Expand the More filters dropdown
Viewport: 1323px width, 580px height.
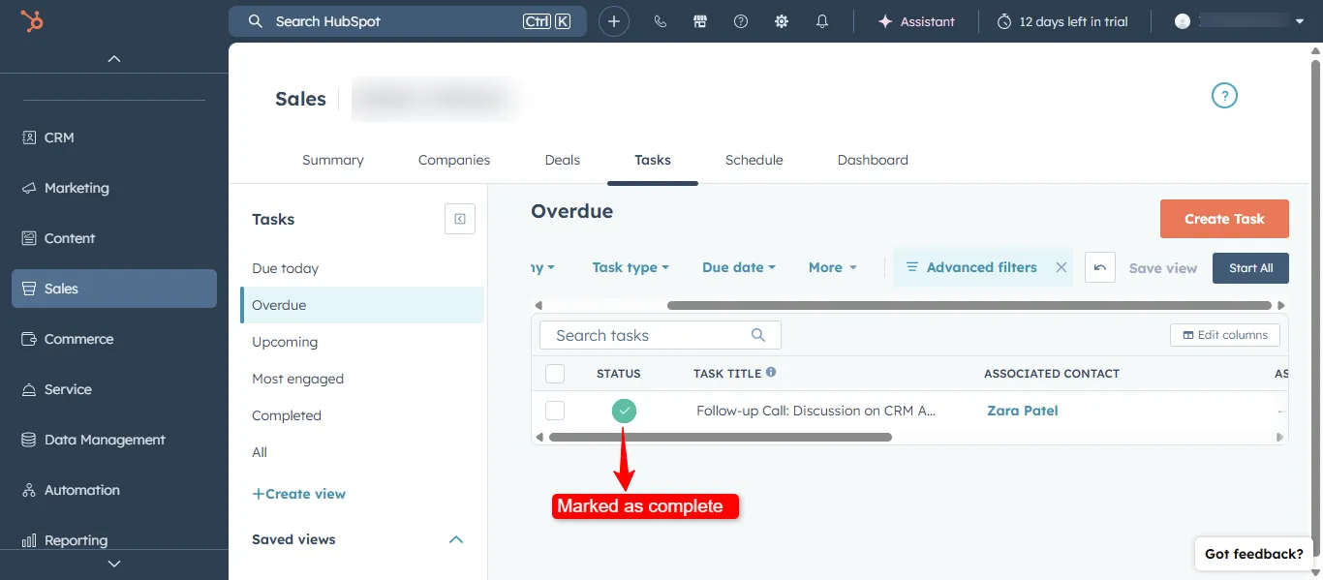[833, 267]
